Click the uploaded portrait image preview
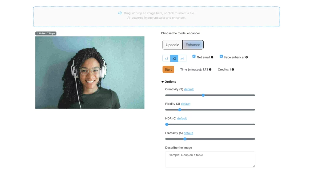Viewport: 315px width, 177px height. pos(90,73)
